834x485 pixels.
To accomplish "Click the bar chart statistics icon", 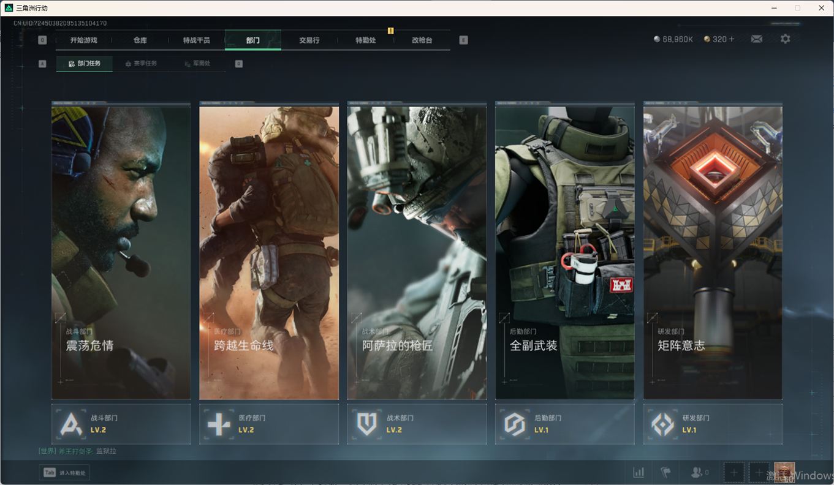I will click(x=639, y=473).
